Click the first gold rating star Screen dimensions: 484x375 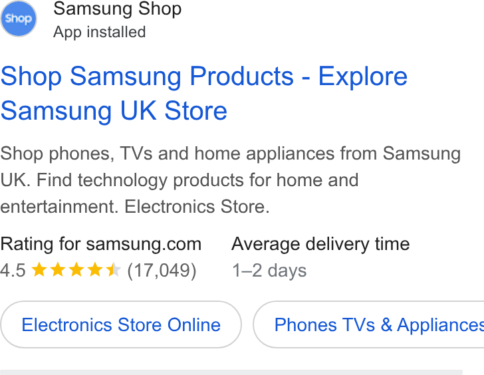(39, 269)
